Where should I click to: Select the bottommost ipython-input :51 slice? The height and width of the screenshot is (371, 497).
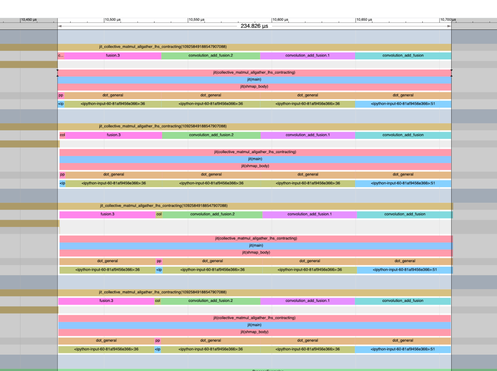(x=403, y=349)
